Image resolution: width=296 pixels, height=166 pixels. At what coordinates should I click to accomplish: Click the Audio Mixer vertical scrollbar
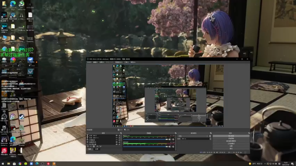176,142
